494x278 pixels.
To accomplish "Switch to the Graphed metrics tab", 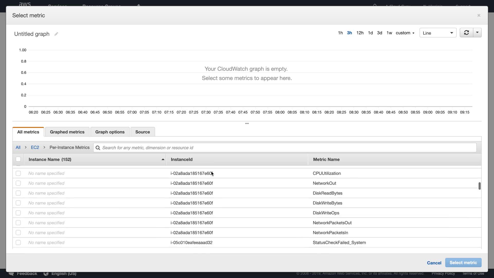I will coord(67,132).
